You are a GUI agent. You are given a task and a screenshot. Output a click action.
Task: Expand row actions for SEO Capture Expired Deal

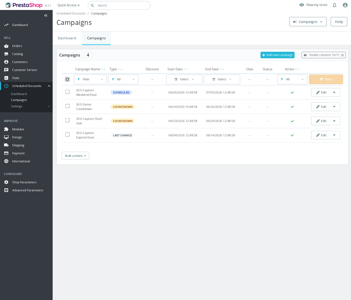[x=334, y=135]
